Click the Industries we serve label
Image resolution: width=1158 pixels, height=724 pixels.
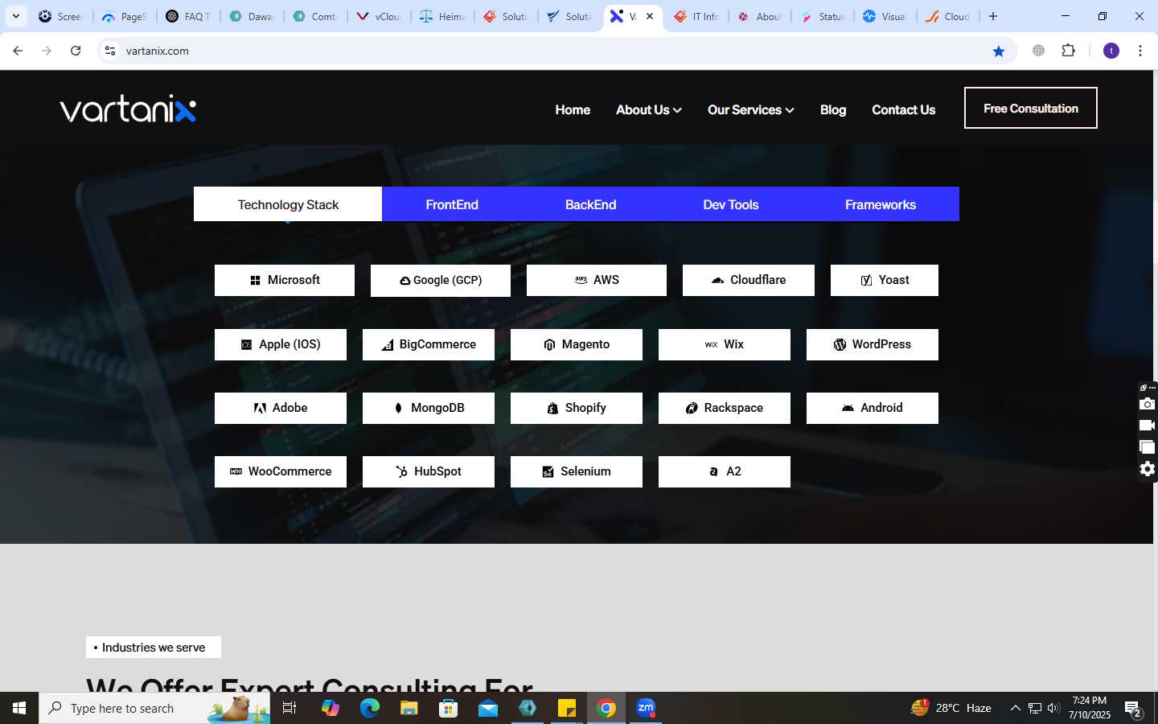(x=154, y=648)
